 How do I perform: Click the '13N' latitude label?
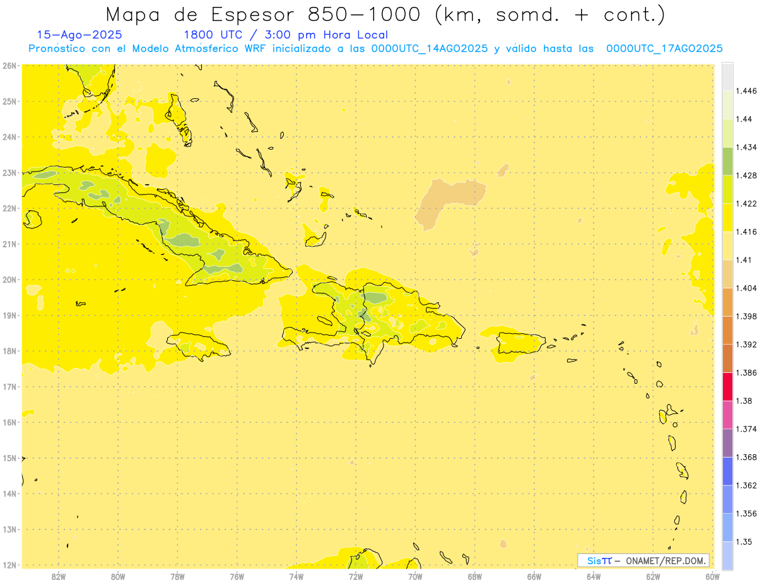click(x=9, y=529)
